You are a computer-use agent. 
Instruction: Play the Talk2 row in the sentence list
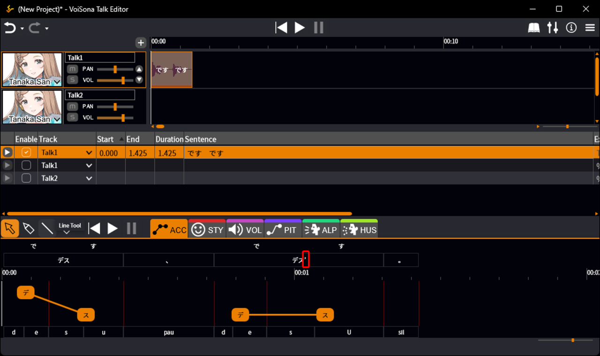pyautogui.click(x=7, y=178)
